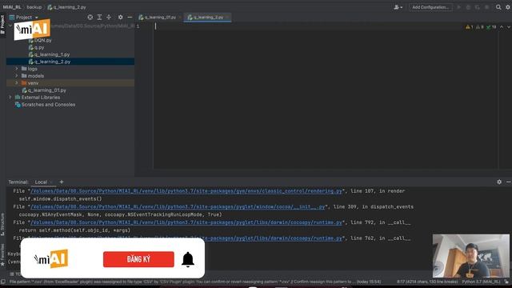Click MIAI_RL breadcrumb
The height and width of the screenshot is (288, 512).
[x=12, y=7]
